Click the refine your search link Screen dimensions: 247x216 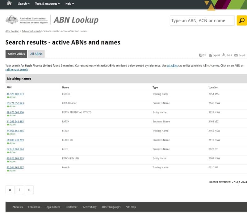(17, 70)
